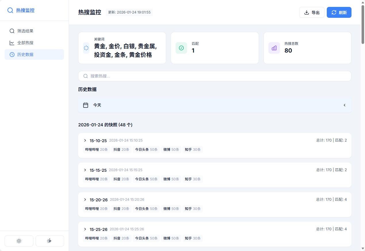Switch theme using sun icon at bottom left
This screenshot has height=251, width=365.
click(x=19, y=241)
